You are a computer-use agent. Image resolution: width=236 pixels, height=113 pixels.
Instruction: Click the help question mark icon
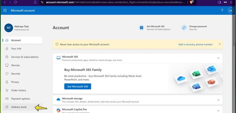point(222,10)
